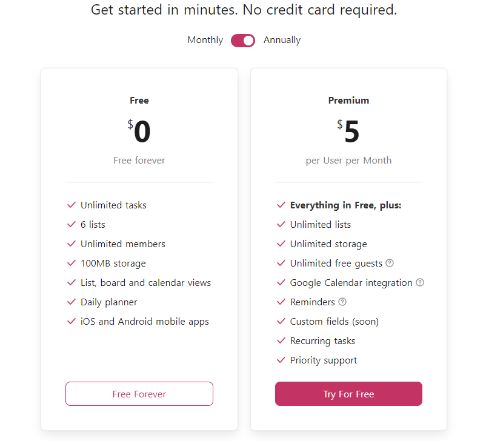The height and width of the screenshot is (441, 486).
Task: Click checkmark icon beside Priority support
Action: pos(281,360)
